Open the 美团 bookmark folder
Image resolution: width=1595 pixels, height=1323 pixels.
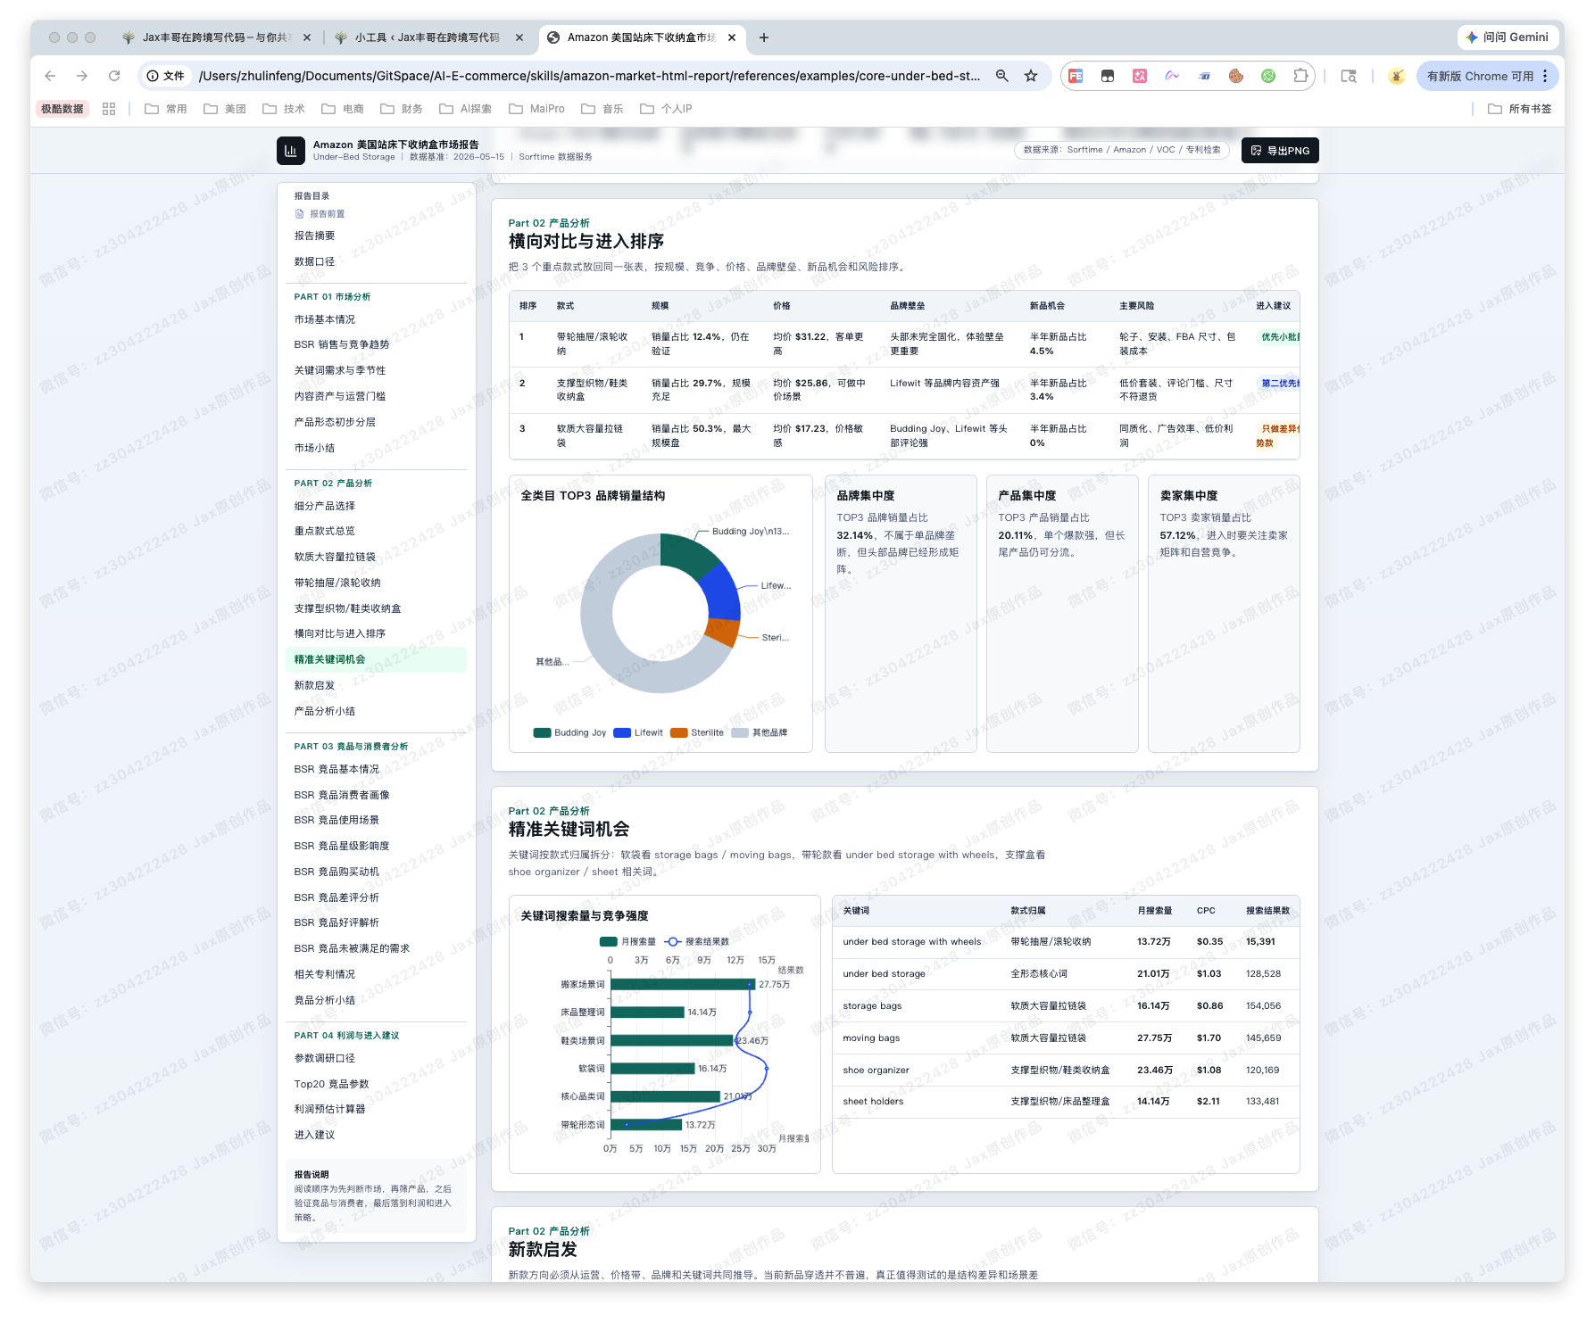(x=225, y=109)
